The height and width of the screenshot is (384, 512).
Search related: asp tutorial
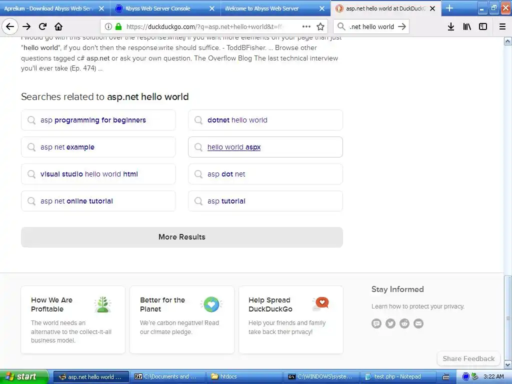point(265,201)
